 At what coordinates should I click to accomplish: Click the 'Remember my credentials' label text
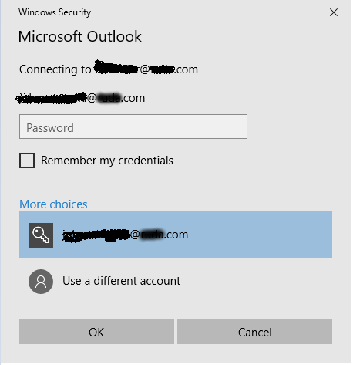107,161
